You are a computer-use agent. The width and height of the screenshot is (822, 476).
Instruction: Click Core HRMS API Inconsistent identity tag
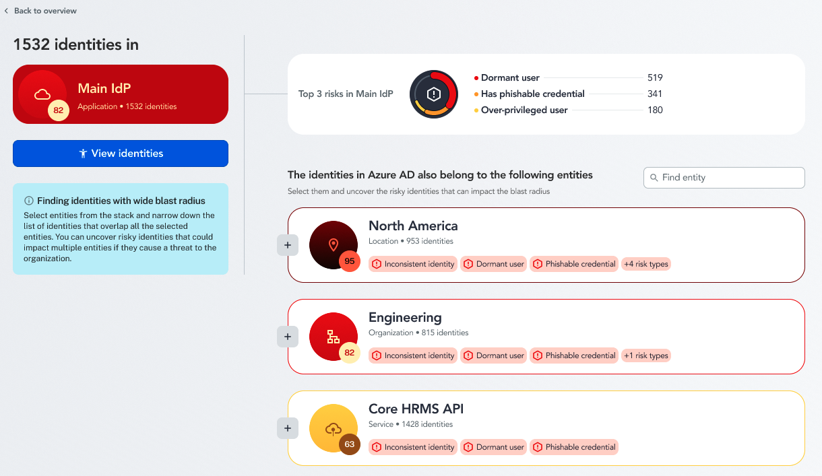(413, 447)
